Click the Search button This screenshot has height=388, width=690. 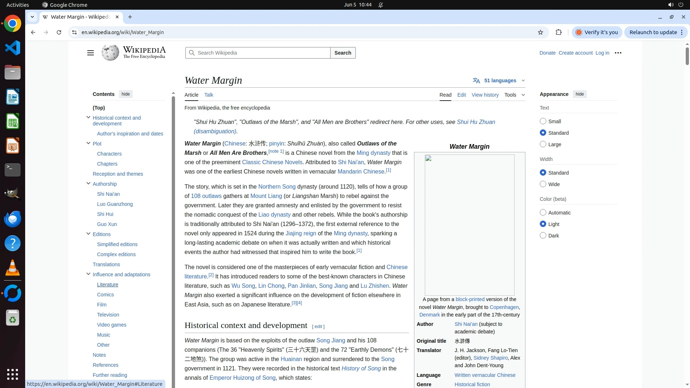pos(342,53)
